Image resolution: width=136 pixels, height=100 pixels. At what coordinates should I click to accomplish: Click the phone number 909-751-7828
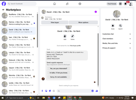click(52, 57)
